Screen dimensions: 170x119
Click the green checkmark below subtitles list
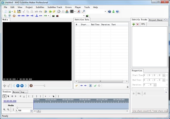[95, 86]
